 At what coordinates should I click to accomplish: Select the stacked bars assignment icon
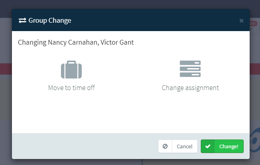pyautogui.click(x=190, y=69)
